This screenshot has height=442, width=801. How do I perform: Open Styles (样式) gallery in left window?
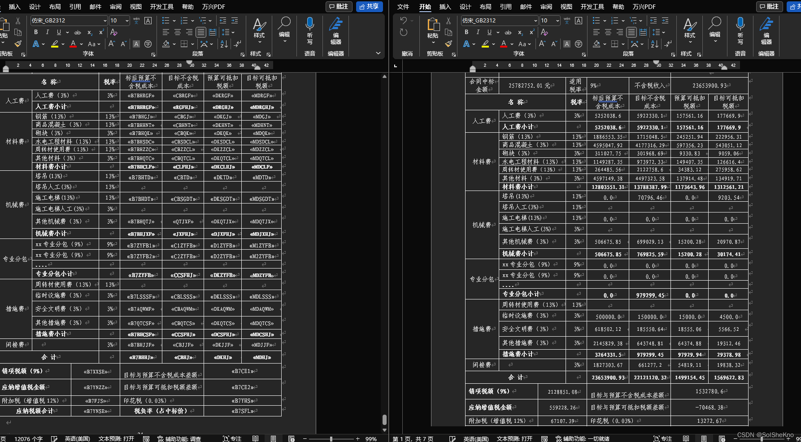259,30
